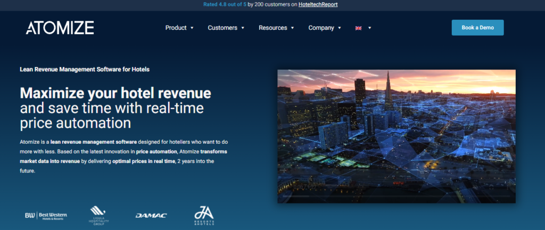Click the Ligula Hospitality Group logo
This screenshot has height=230, width=545.
click(98, 216)
